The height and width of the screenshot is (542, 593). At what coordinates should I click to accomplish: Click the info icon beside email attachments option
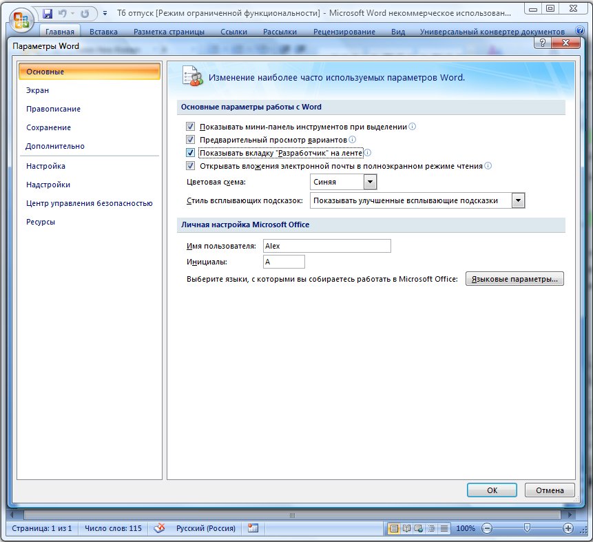pyautogui.click(x=488, y=166)
